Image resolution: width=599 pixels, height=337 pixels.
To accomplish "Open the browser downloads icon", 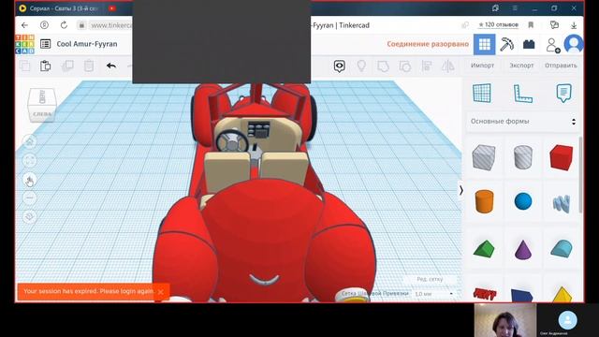I will [574, 25].
